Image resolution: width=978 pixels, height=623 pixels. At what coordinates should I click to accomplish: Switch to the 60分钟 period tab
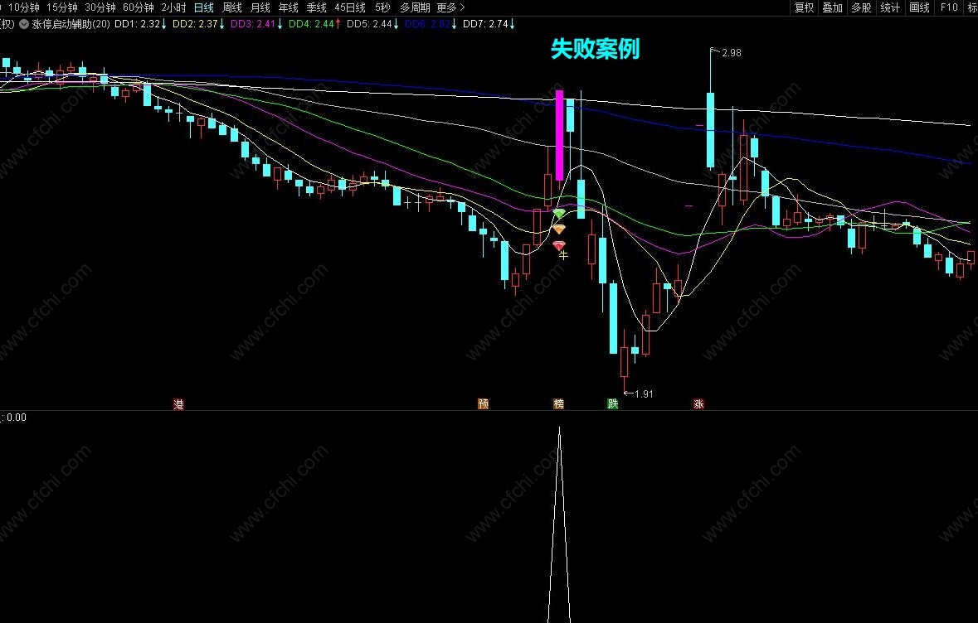(x=139, y=7)
